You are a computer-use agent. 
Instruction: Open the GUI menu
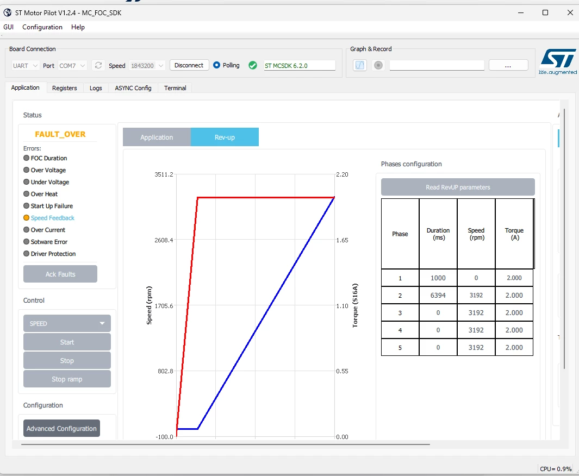9,27
